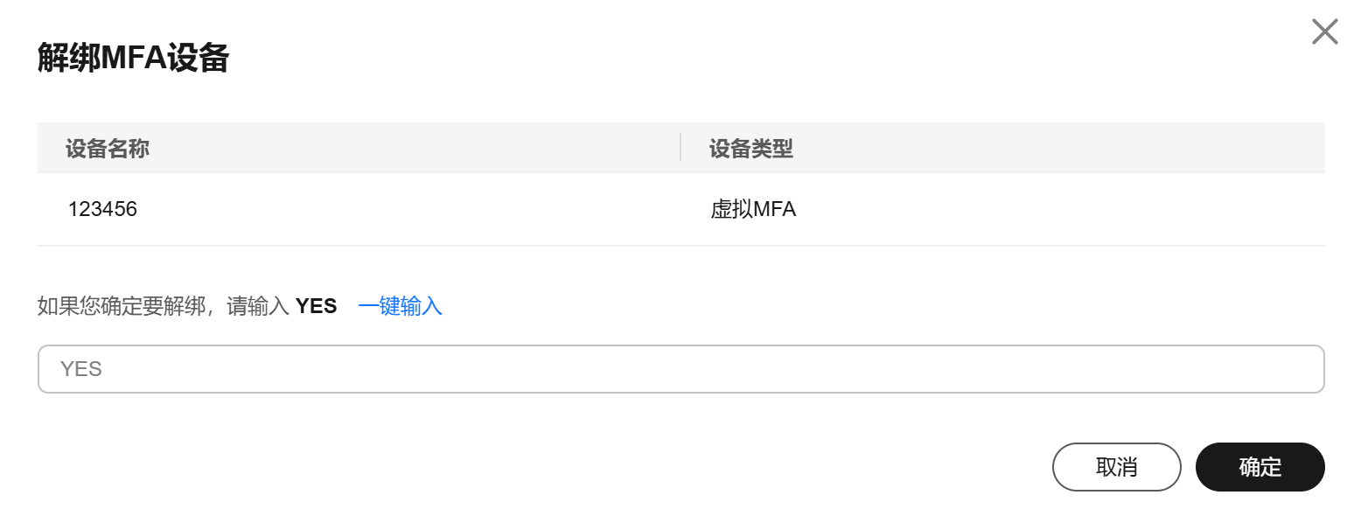Select the 虚拟MFA device type cell
The width and height of the screenshot is (1354, 530).
coord(753,210)
